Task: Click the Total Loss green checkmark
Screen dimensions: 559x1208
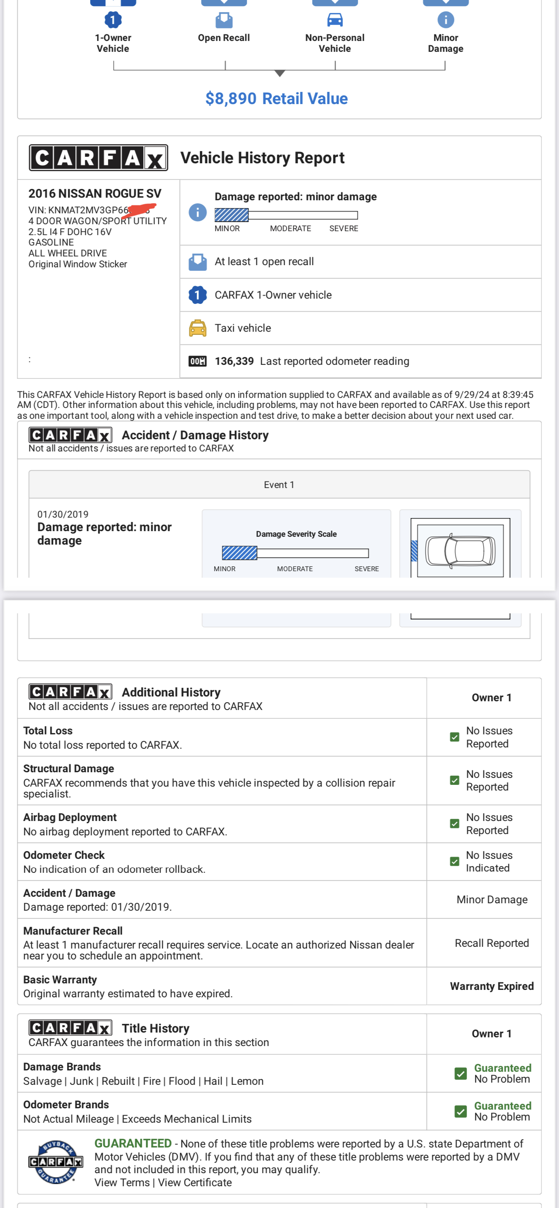Action: point(454,737)
